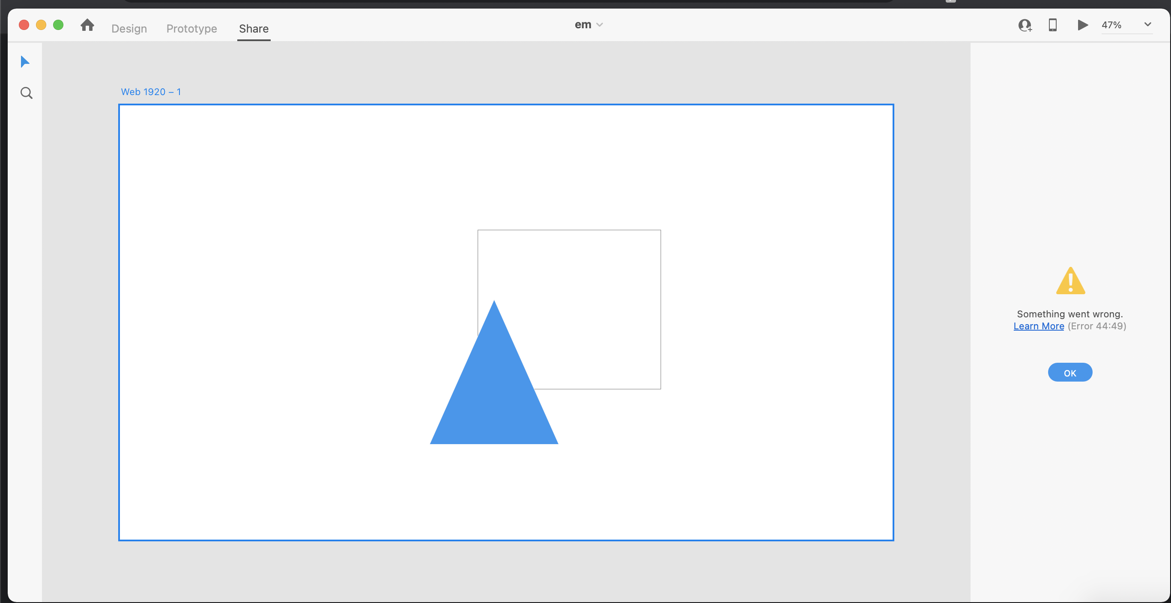Click the green zoom traffic light button
The image size is (1171, 603).
tap(59, 25)
